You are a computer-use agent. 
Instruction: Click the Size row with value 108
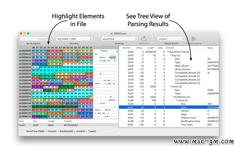(x=169, y=104)
